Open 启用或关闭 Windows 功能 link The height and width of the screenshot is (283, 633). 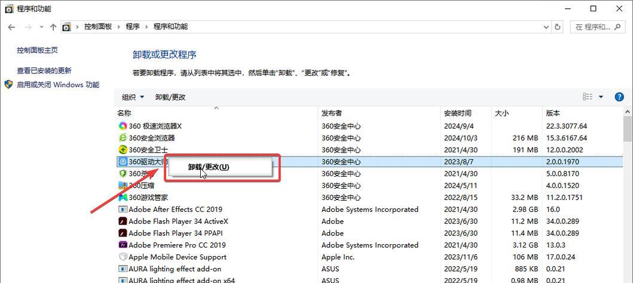pos(58,85)
